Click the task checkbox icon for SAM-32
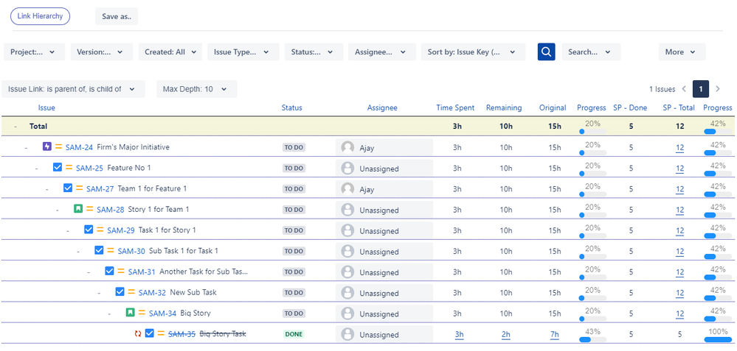Image resolution: width=737 pixels, height=351 pixels. (x=120, y=293)
